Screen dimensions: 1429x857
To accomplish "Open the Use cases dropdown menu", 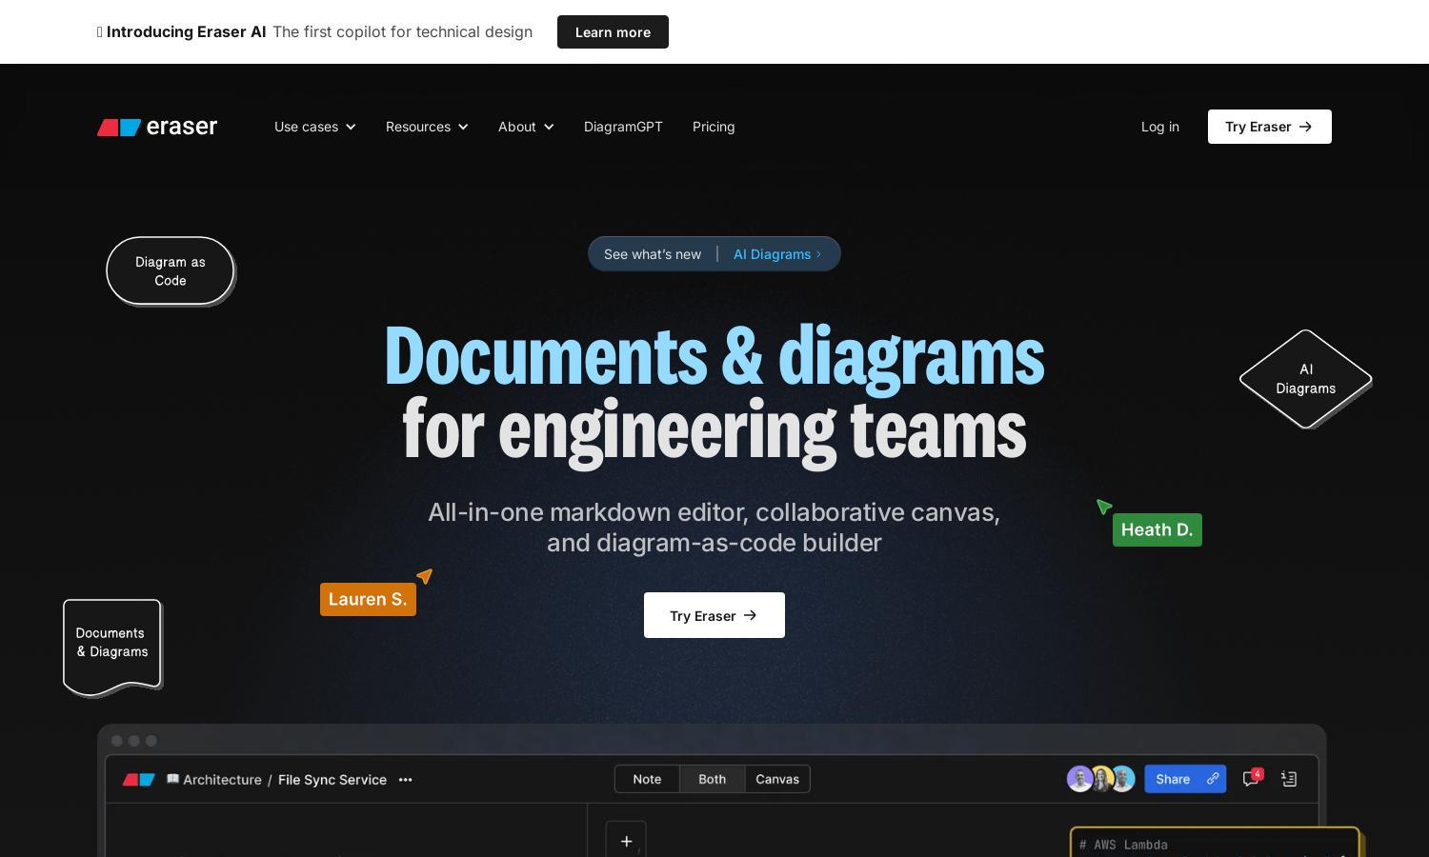I will pos(315,127).
